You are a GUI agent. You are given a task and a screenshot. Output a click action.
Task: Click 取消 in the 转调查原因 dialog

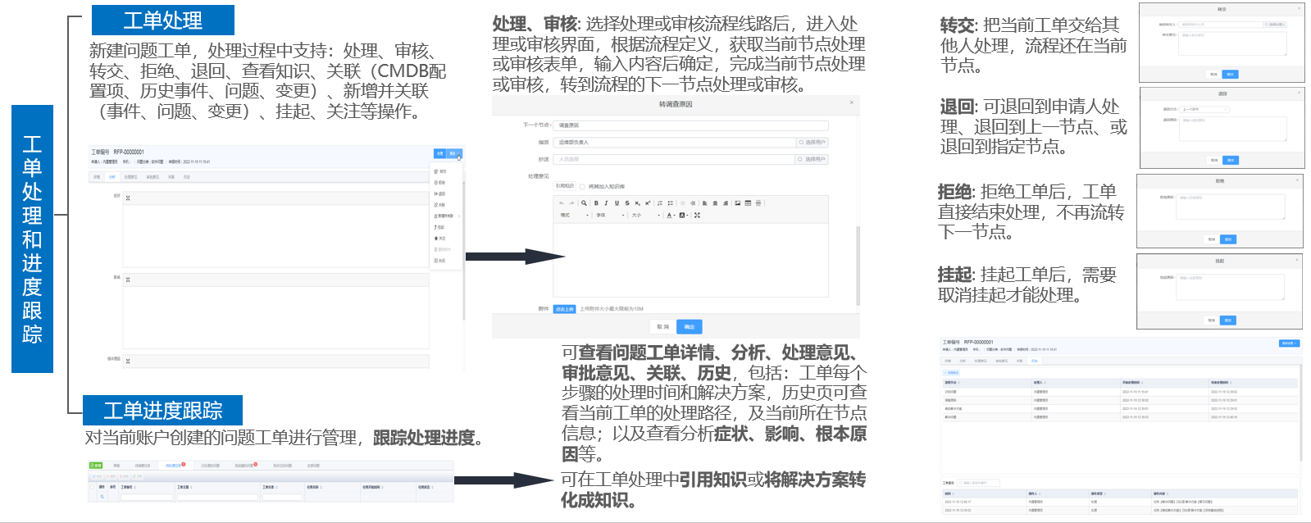tap(662, 327)
